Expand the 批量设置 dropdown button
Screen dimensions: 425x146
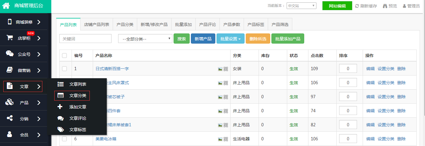pos(231,39)
